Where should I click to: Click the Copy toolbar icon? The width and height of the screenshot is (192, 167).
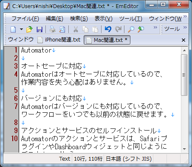tap(85, 29)
